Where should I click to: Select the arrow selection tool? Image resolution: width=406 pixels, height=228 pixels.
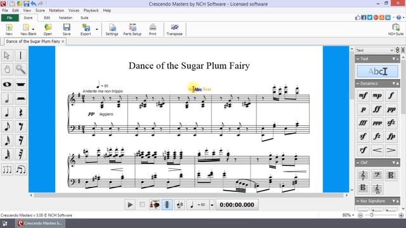pos(7,56)
